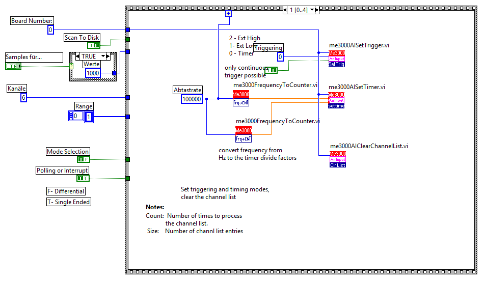This screenshot has width=485, height=282.
Task: Click the Range array index stepper
Action: [71, 116]
